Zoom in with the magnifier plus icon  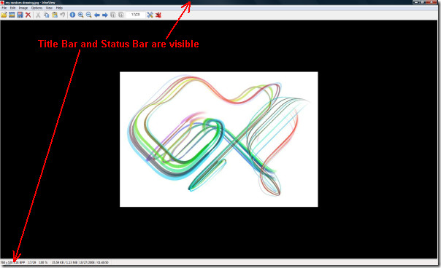click(x=81, y=15)
